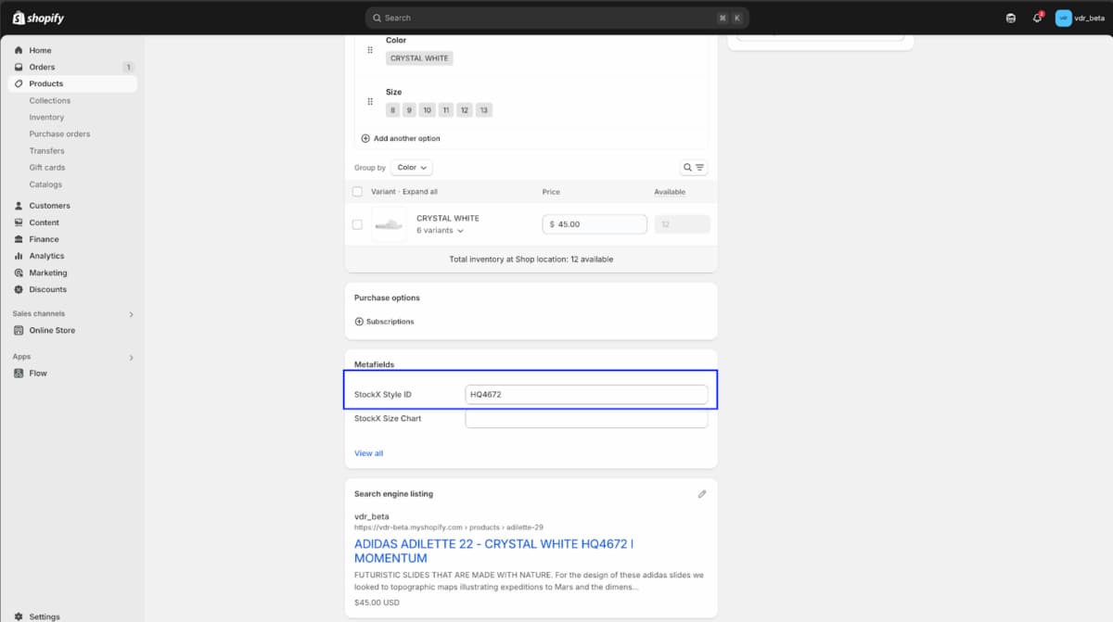
Task: Grab the Color option drag handle
Action: click(x=370, y=50)
